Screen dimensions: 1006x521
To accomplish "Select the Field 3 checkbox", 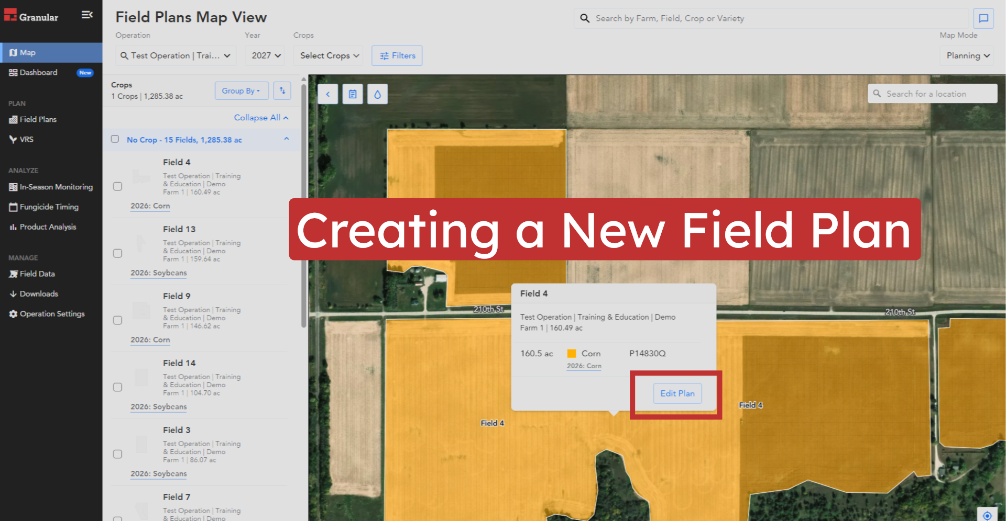I will point(118,454).
